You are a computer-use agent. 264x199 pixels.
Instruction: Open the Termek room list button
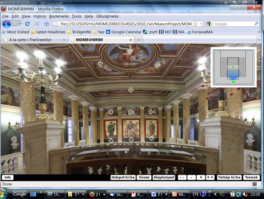[251, 178]
